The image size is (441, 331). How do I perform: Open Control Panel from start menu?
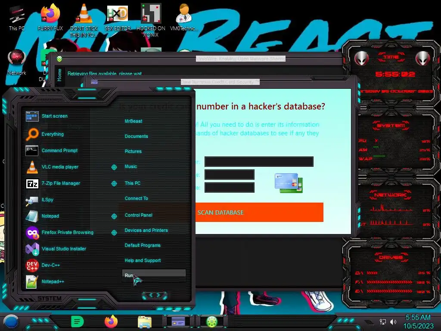[x=138, y=215]
